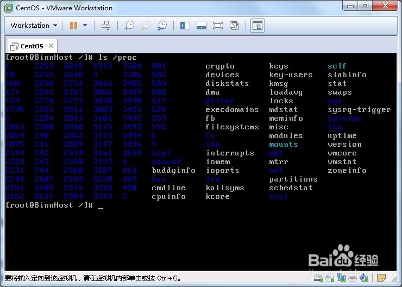Revert the virtual machine to its snapshot
This screenshot has height=287, width=402.
[146, 26]
